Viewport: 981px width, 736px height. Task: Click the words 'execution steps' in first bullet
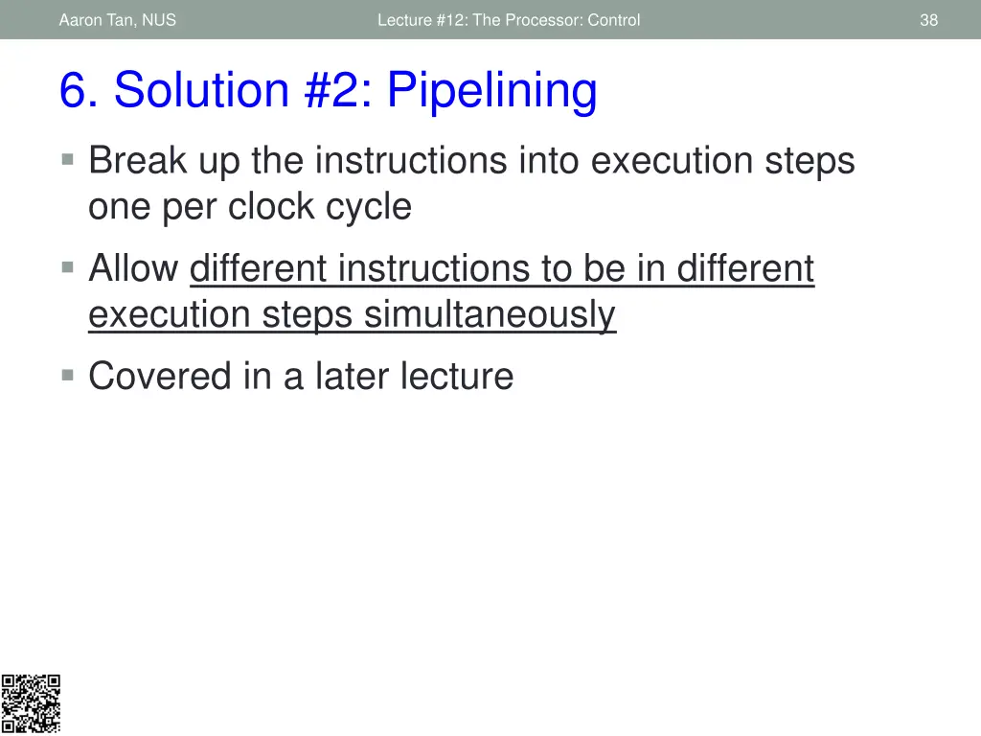click(722, 161)
